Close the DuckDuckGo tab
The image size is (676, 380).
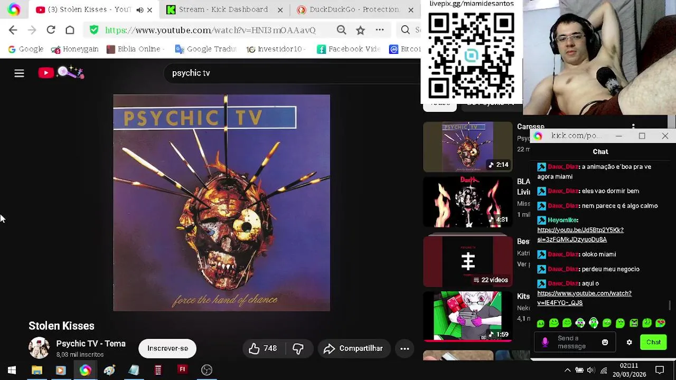[x=411, y=9]
